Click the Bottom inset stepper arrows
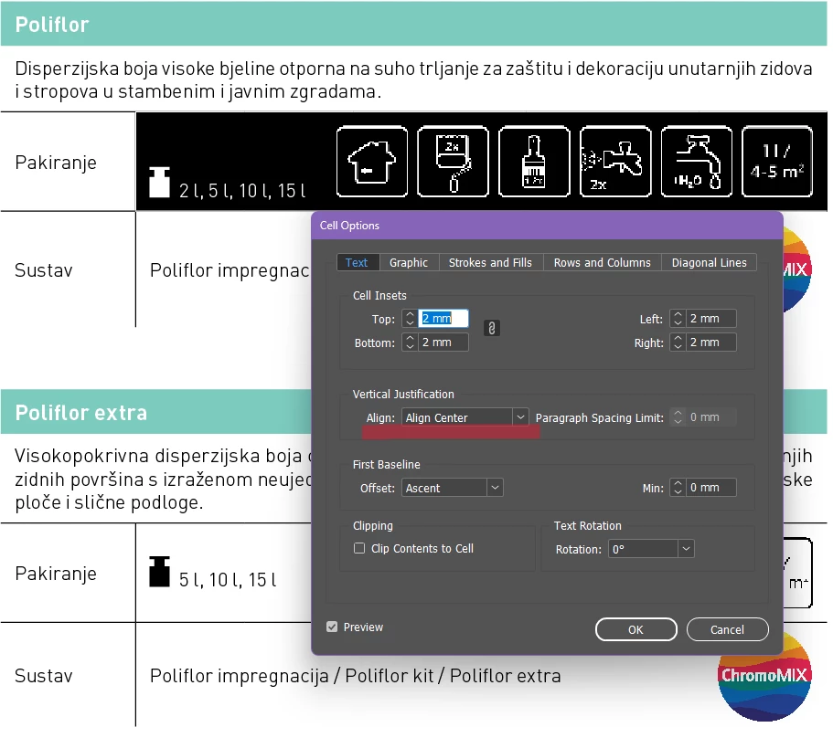The height and width of the screenshot is (738, 833). 410,343
